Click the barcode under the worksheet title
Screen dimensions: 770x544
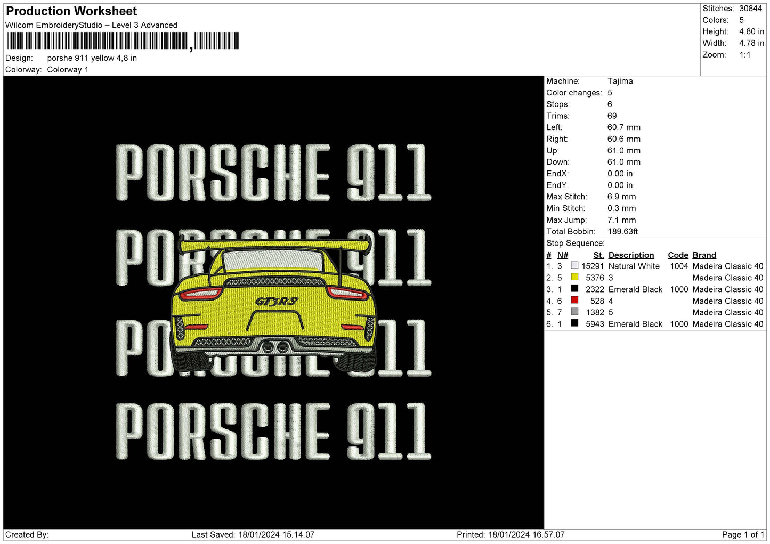click(123, 41)
